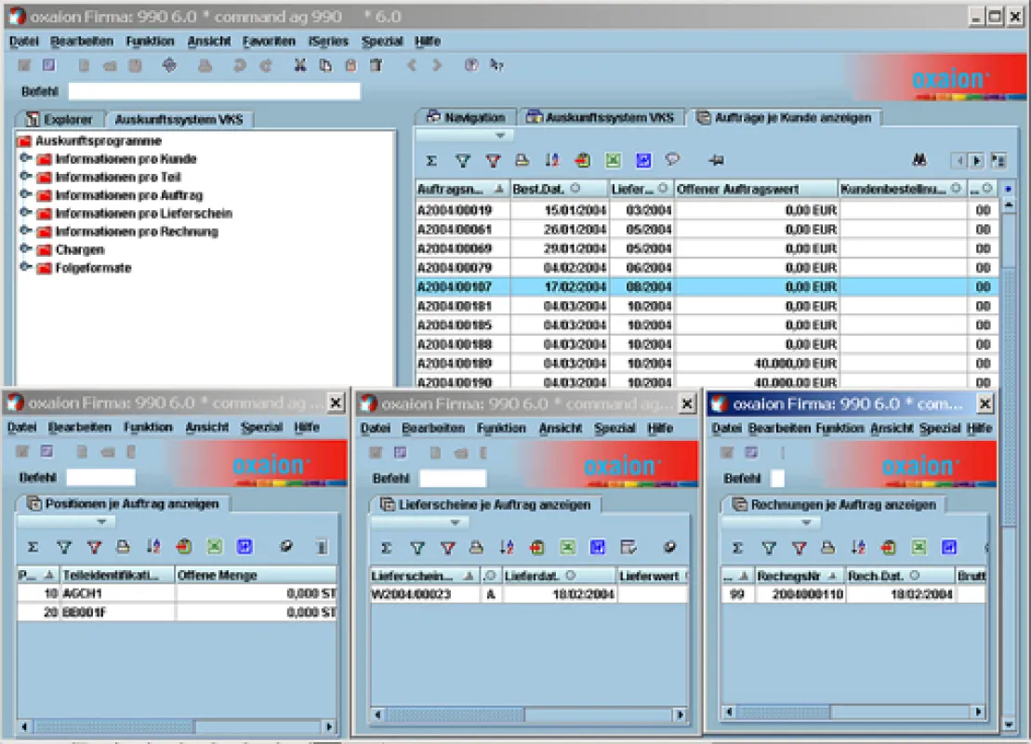
Task: Click the trash delete icon in the main toolbar
Action: [x=377, y=65]
